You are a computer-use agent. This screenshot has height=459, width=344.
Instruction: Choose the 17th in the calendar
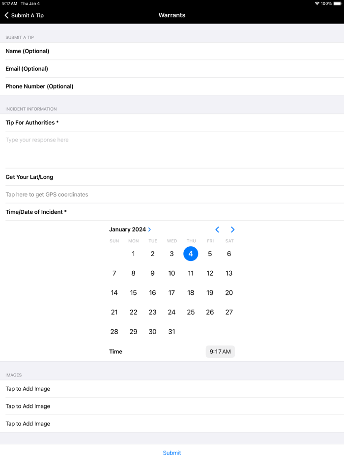click(x=172, y=293)
